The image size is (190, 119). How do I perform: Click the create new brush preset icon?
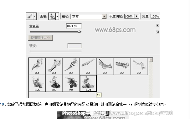[x=157, y=32]
